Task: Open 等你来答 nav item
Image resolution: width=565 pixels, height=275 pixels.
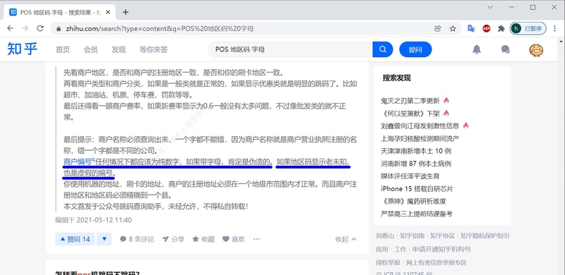Action: [x=153, y=49]
